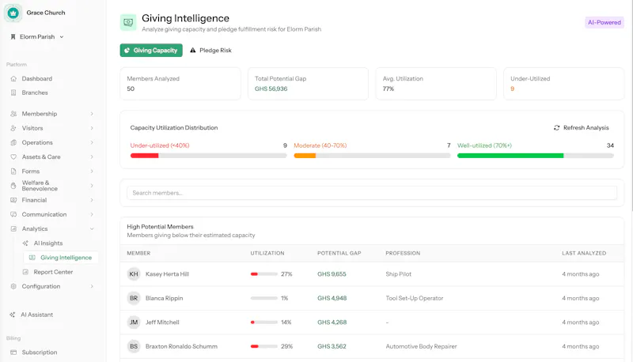Expand the Configuration submenu chevron

coord(92,286)
